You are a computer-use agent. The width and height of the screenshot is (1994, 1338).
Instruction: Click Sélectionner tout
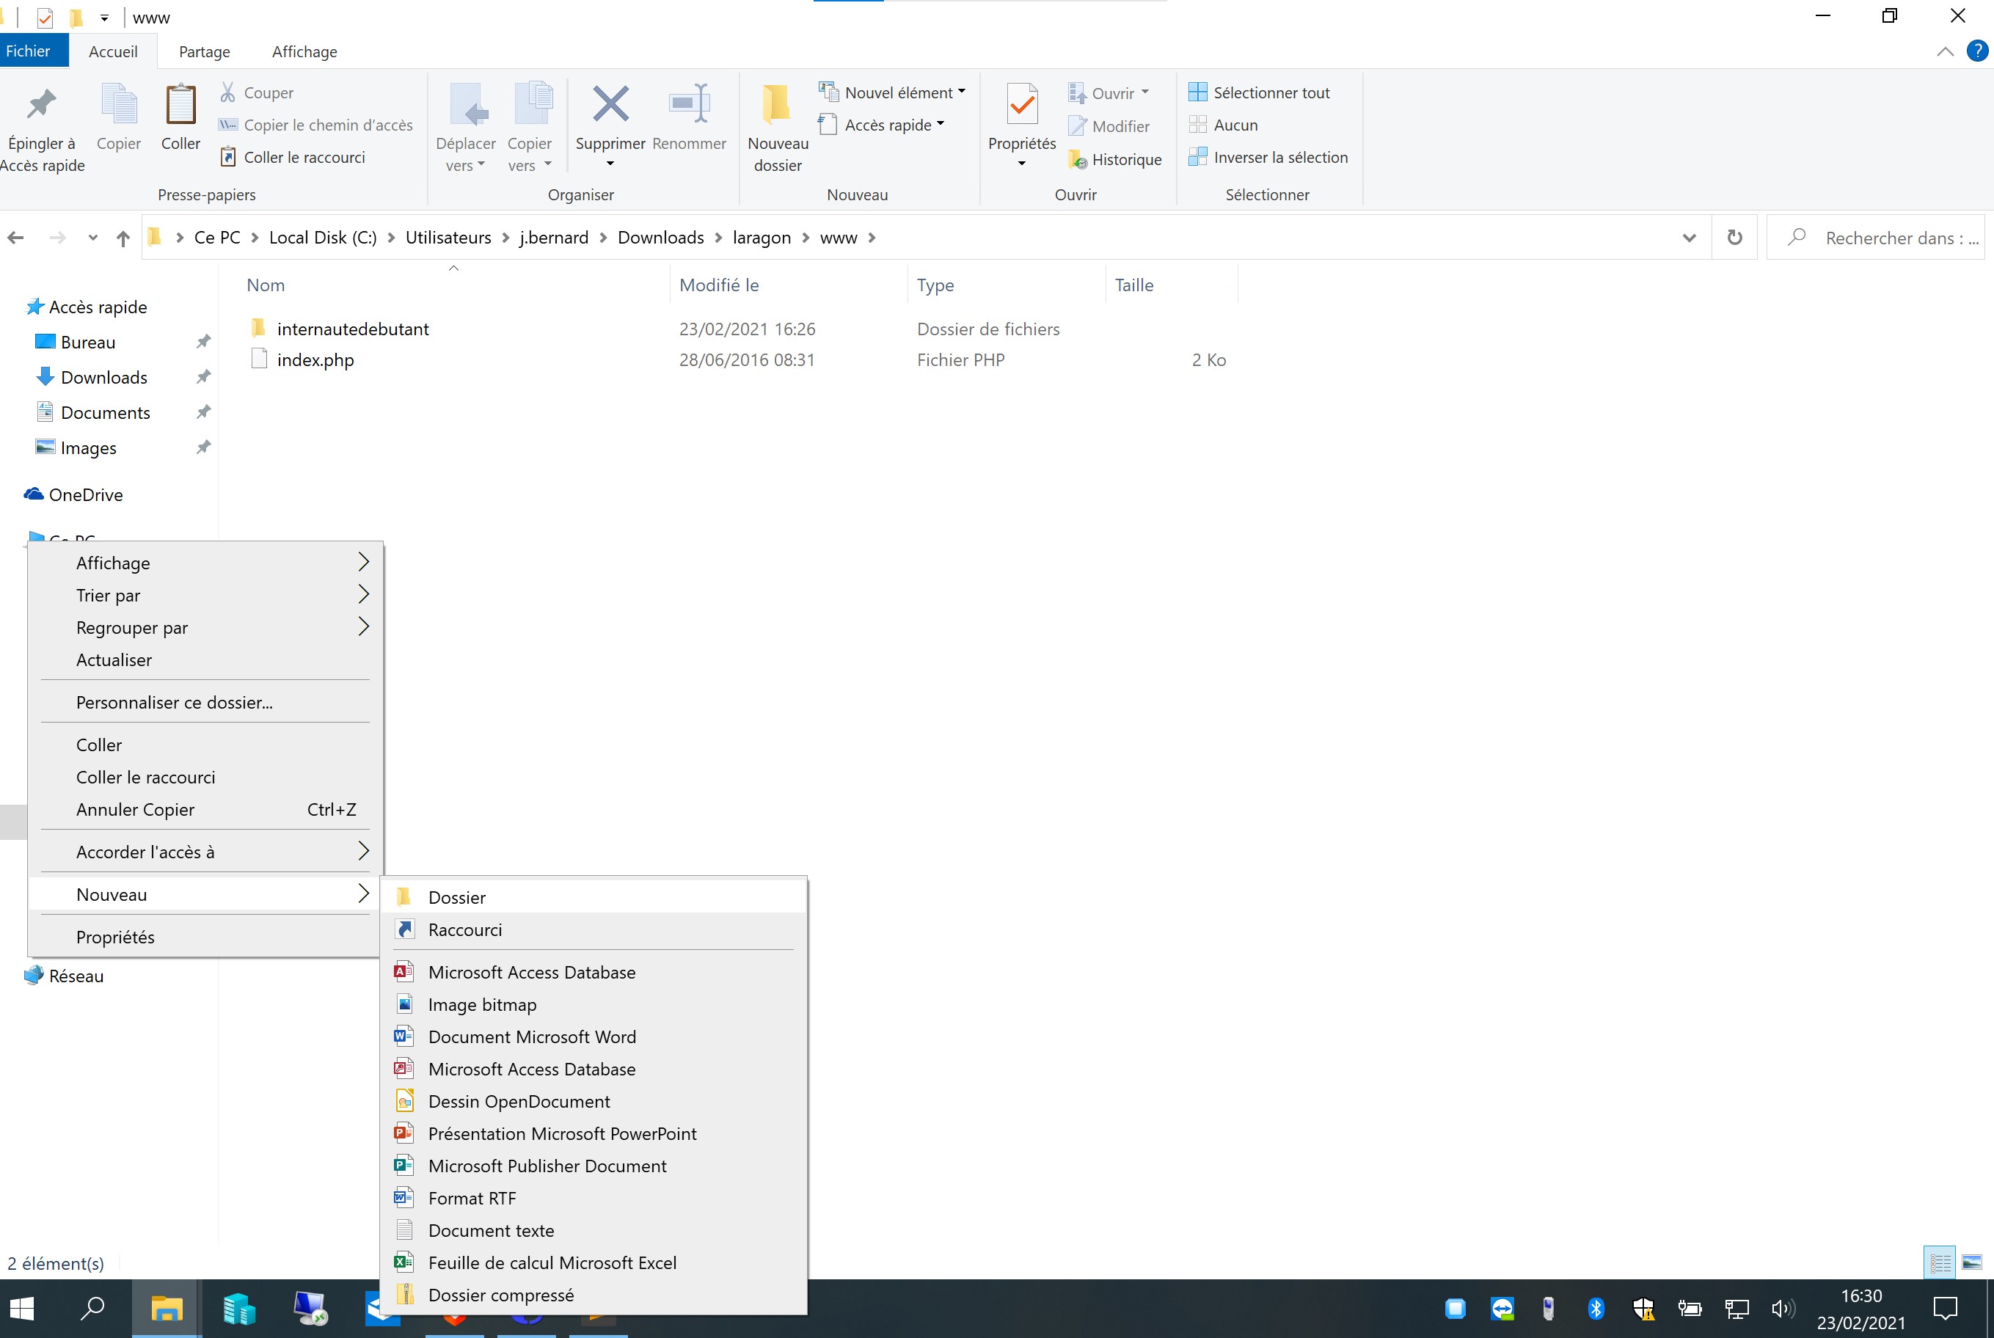point(1260,92)
